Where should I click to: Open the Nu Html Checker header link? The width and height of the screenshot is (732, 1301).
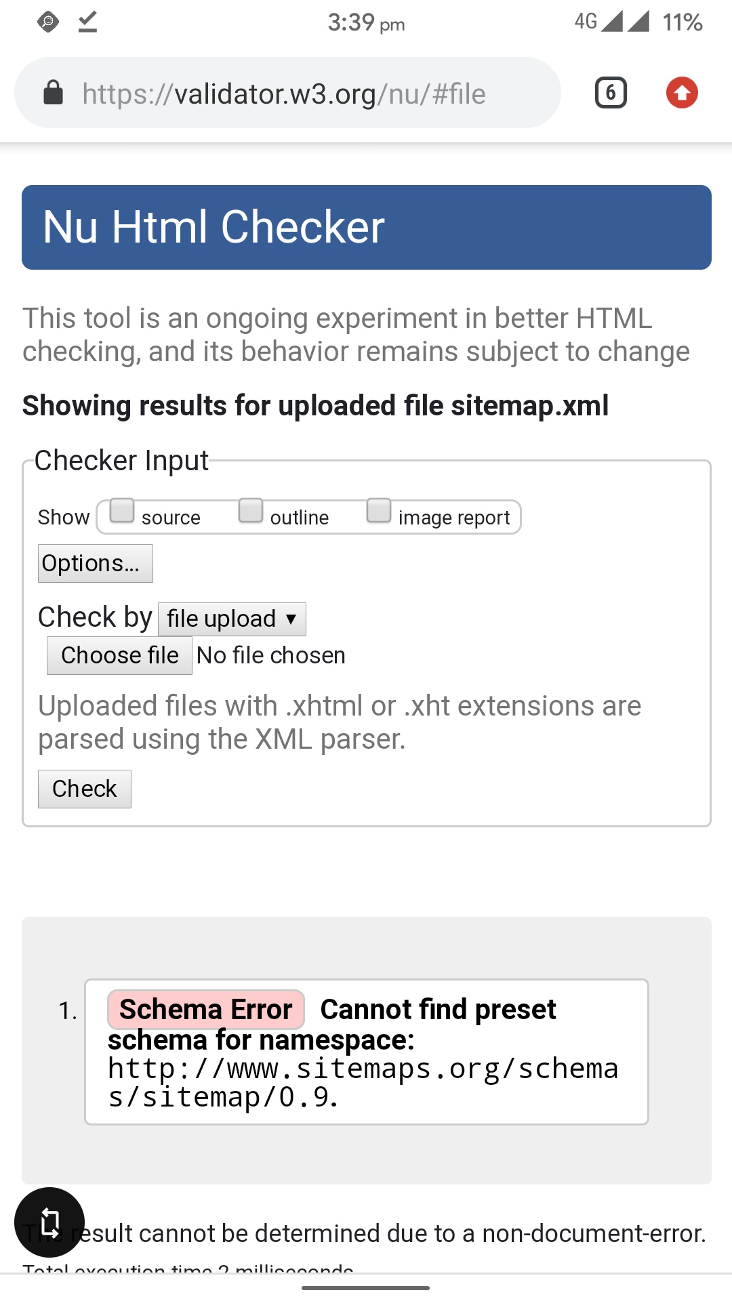pos(213,226)
